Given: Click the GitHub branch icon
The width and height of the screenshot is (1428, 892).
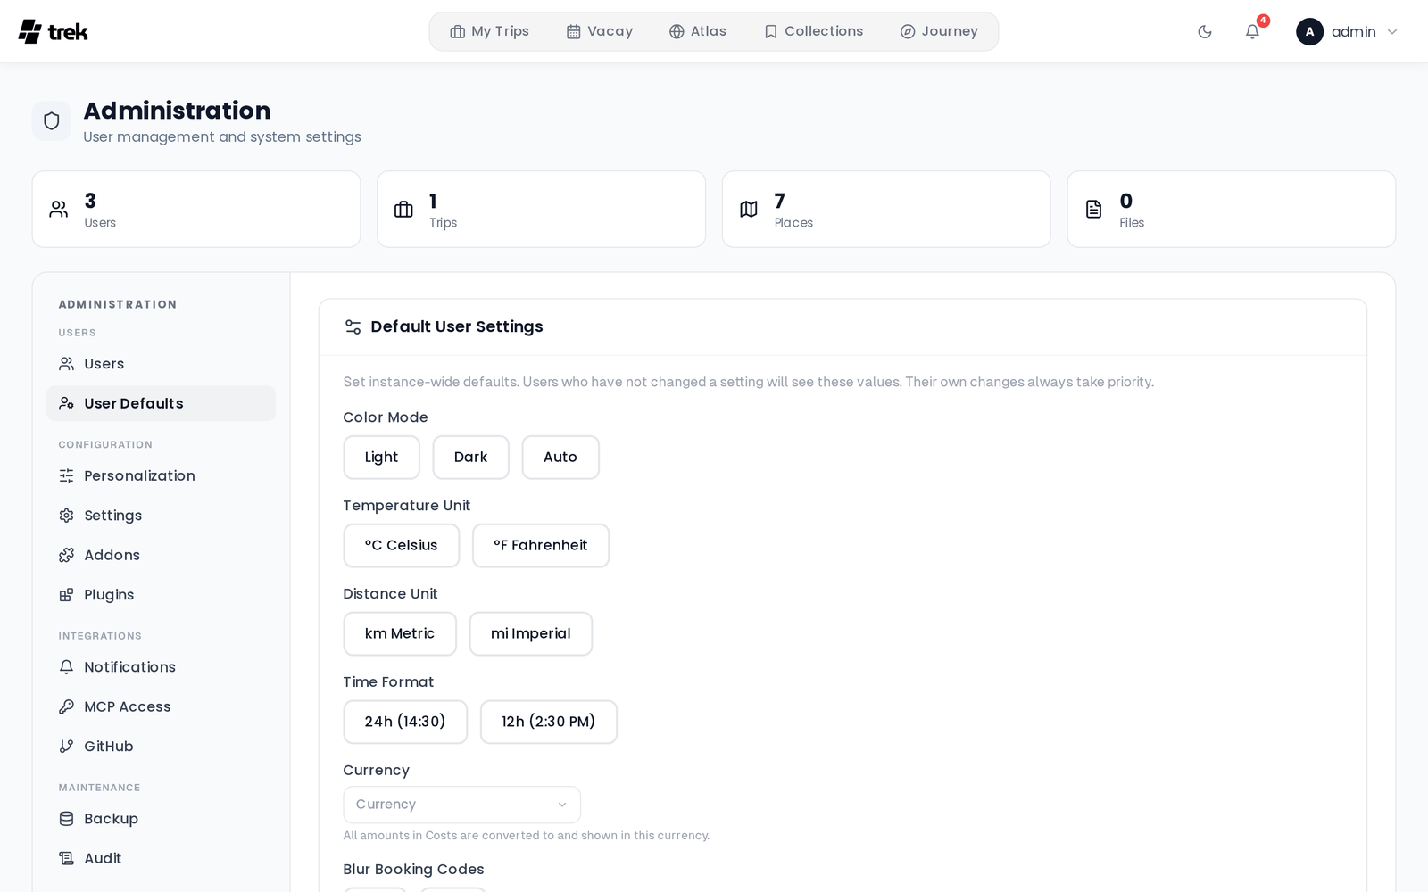Looking at the screenshot, I should coord(66,747).
